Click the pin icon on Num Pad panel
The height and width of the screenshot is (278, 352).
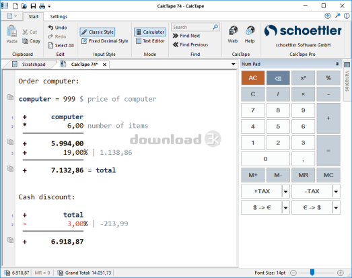(337, 64)
